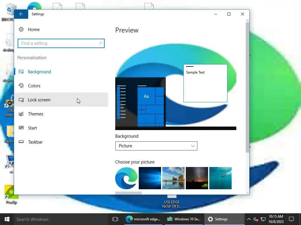The image size is (301, 225).
Task: Select the Lock screen icon
Action: point(21,100)
